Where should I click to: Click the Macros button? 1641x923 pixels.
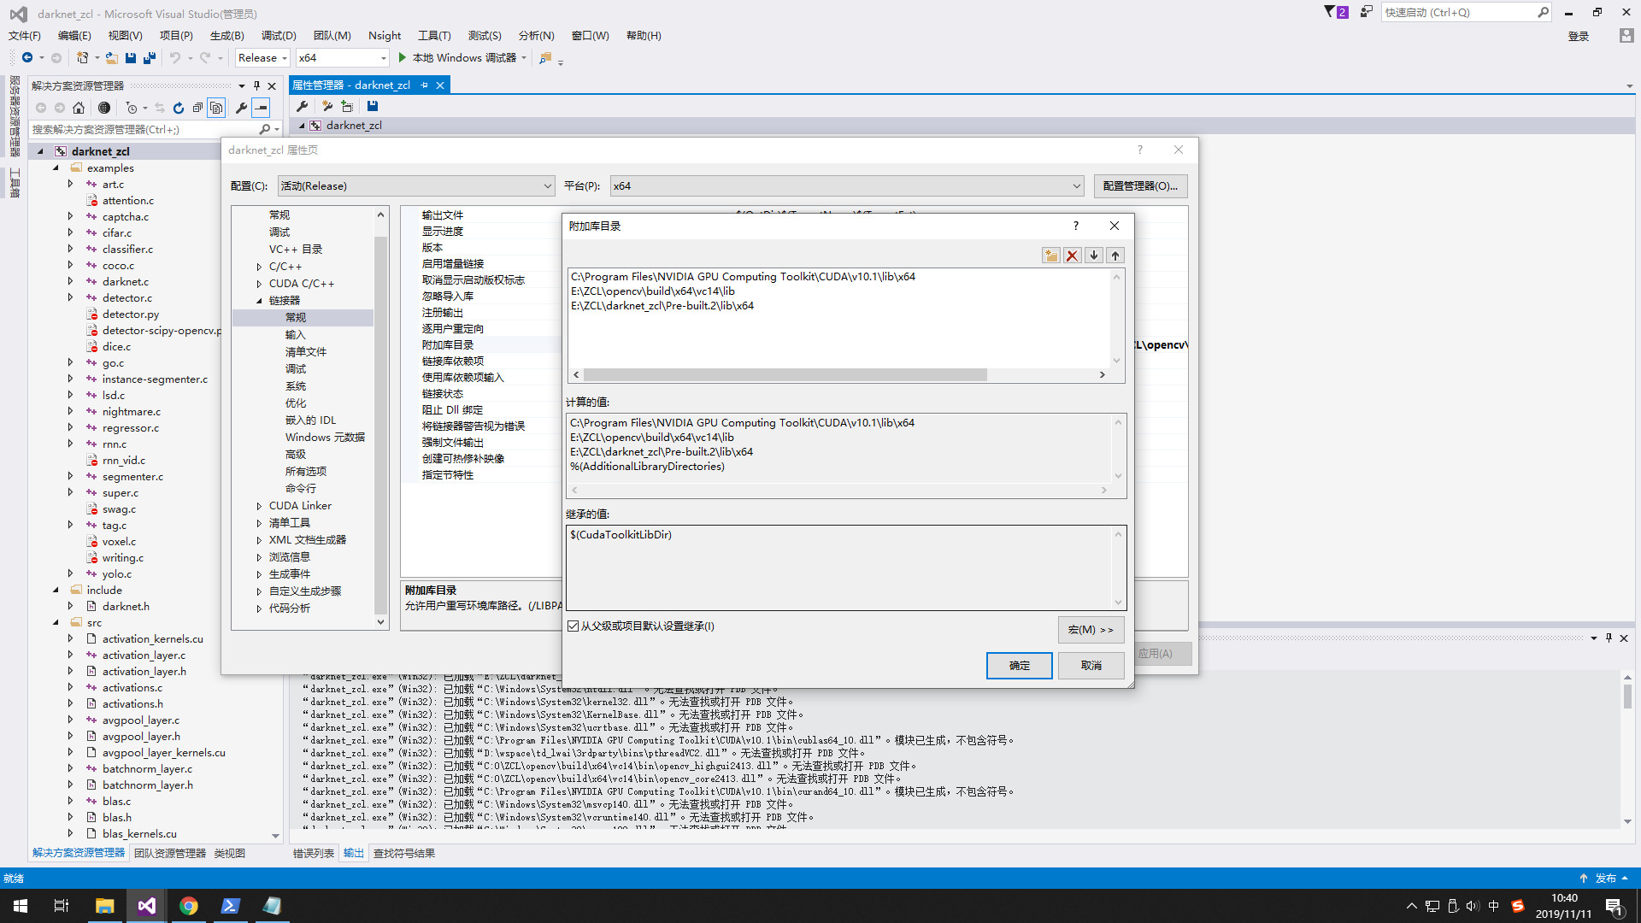tap(1091, 630)
